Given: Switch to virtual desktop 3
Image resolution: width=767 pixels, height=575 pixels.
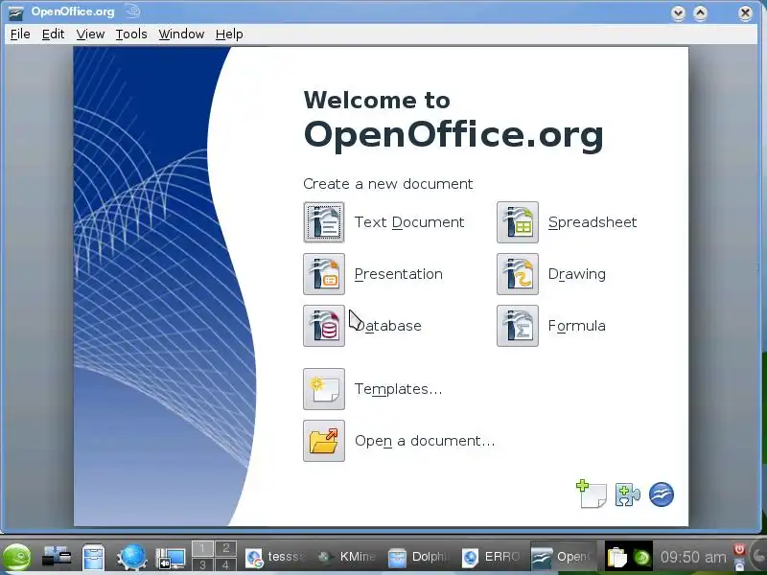Looking at the screenshot, I should tap(202, 564).
